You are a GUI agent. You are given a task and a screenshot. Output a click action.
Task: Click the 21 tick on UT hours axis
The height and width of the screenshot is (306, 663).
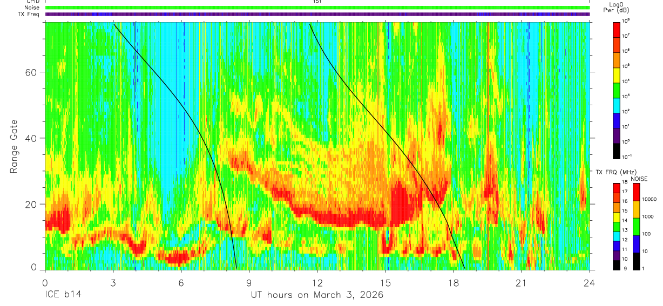[x=522, y=282]
